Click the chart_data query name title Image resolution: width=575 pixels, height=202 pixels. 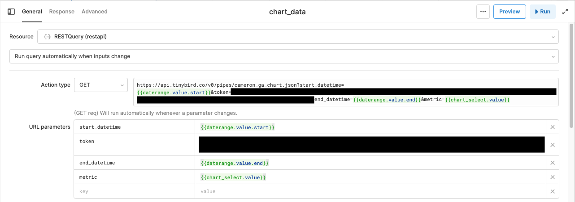pos(287,12)
